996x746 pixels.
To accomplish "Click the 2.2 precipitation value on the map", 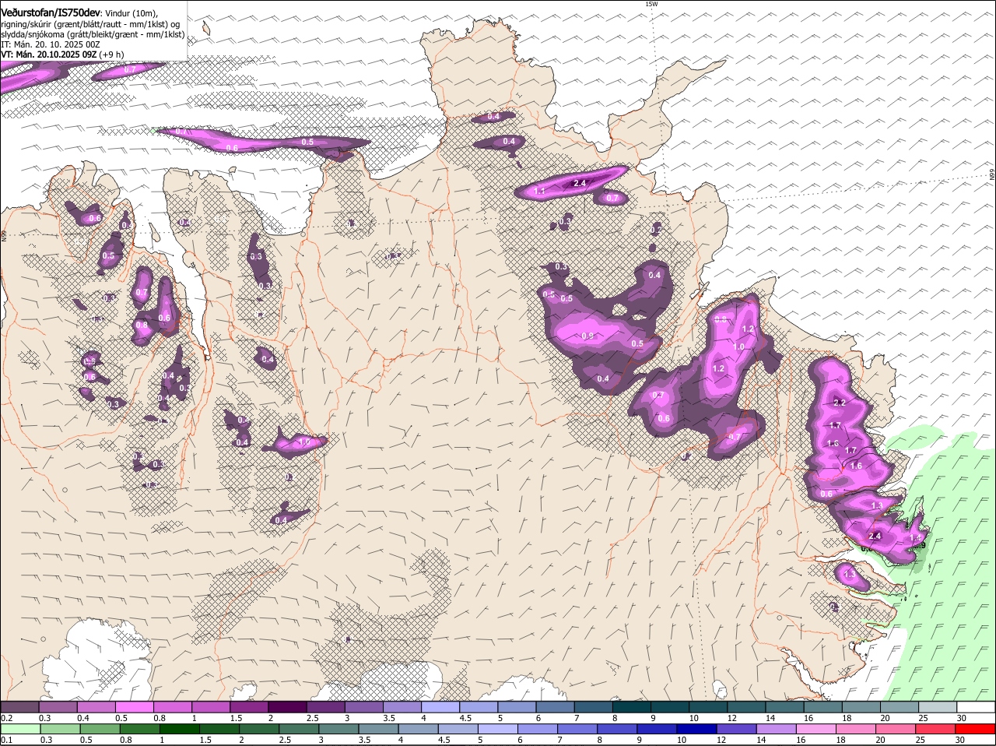I will coord(839,403).
